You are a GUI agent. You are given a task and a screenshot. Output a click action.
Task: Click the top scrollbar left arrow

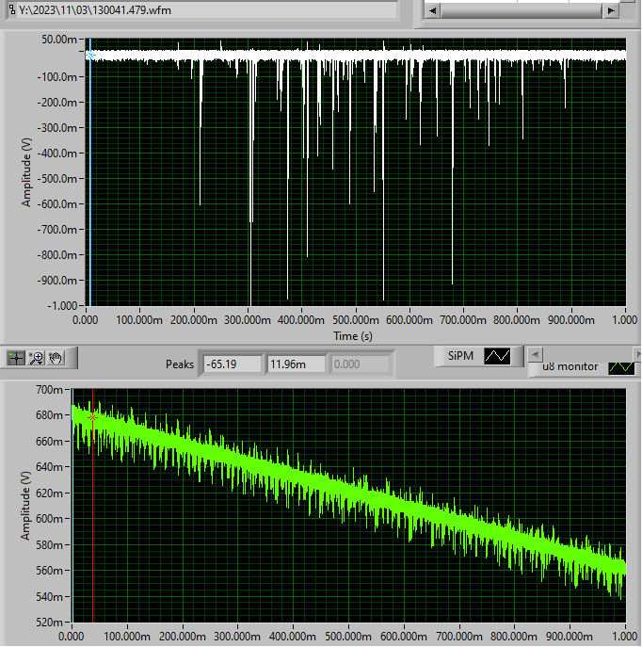coord(432,10)
